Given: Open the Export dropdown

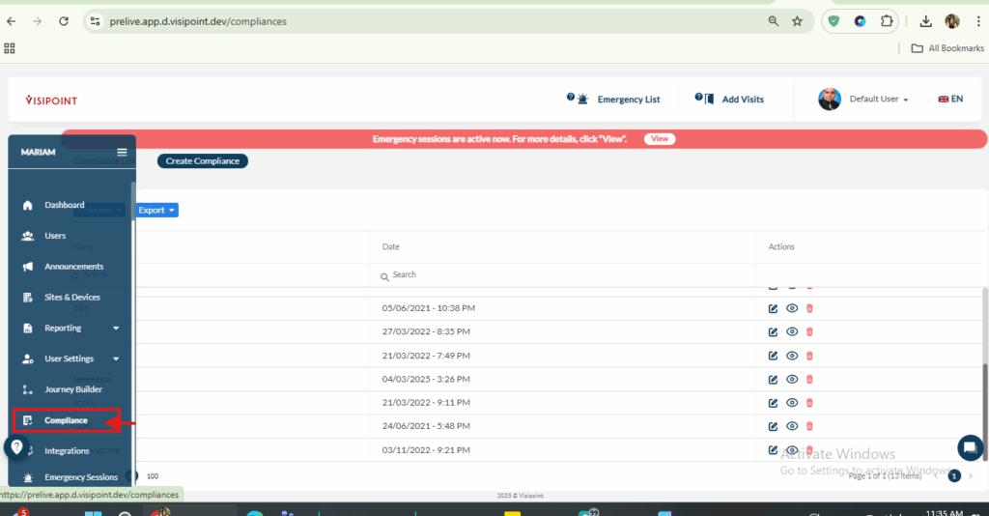Looking at the screenshot, I should (x=156, y=210).
